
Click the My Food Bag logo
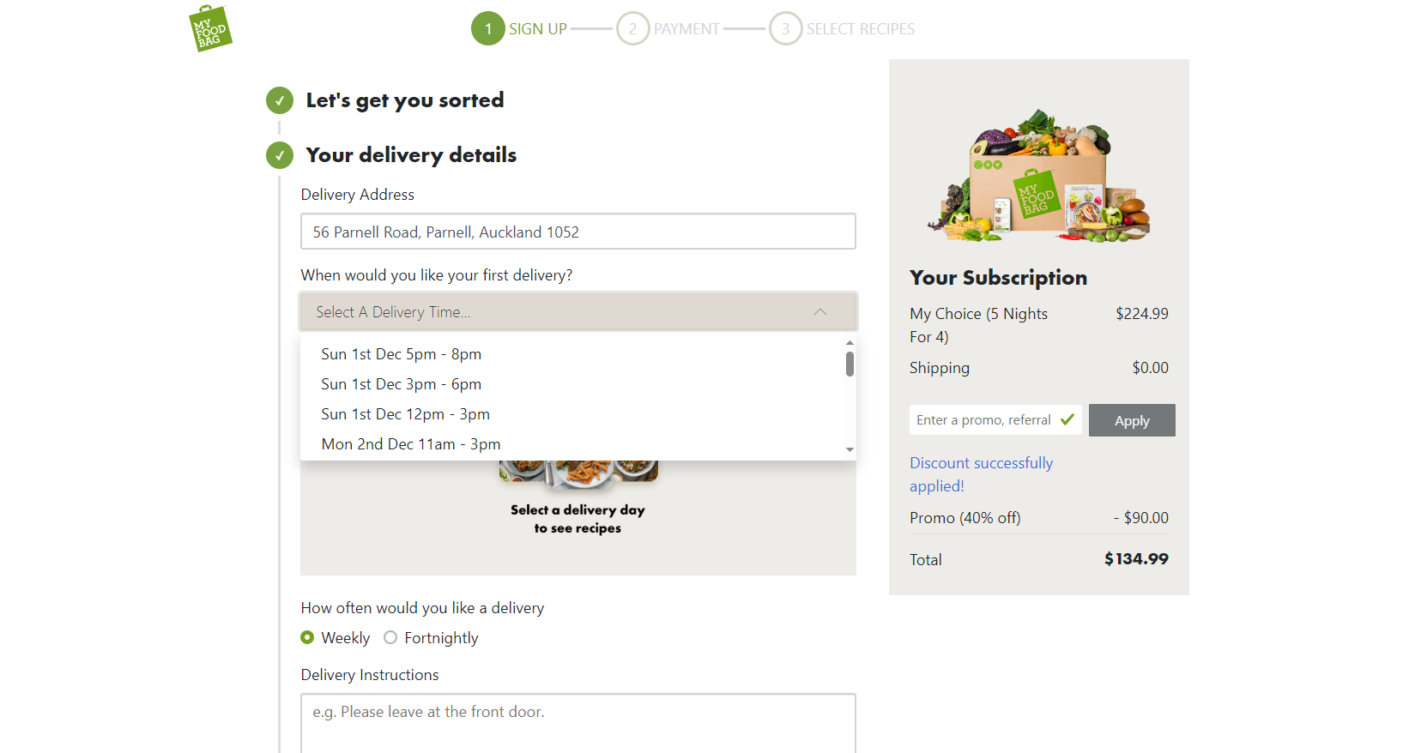(210, 28)
